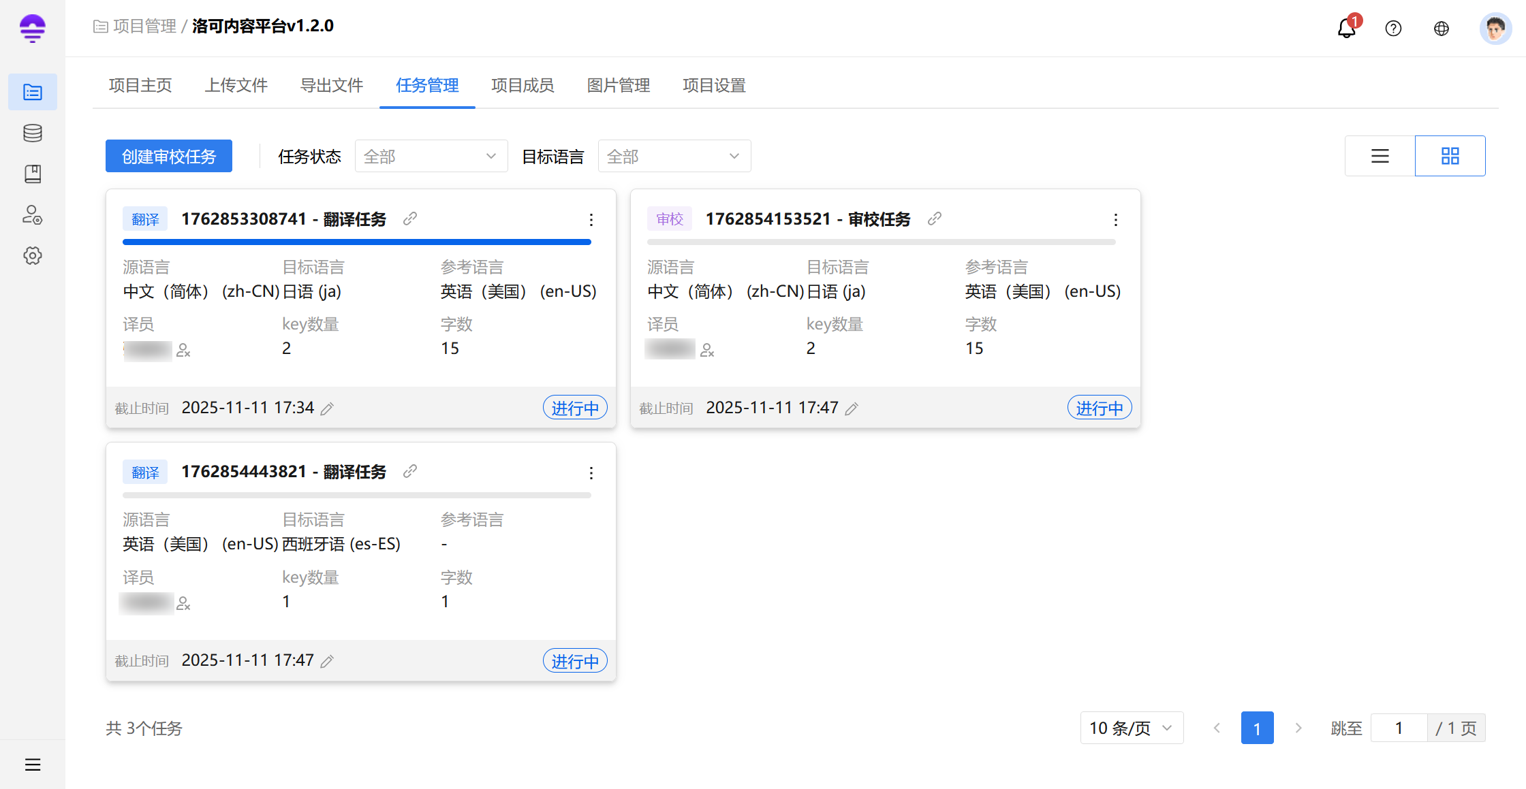Open the glossary book icon in sidebar

[32, 174]
